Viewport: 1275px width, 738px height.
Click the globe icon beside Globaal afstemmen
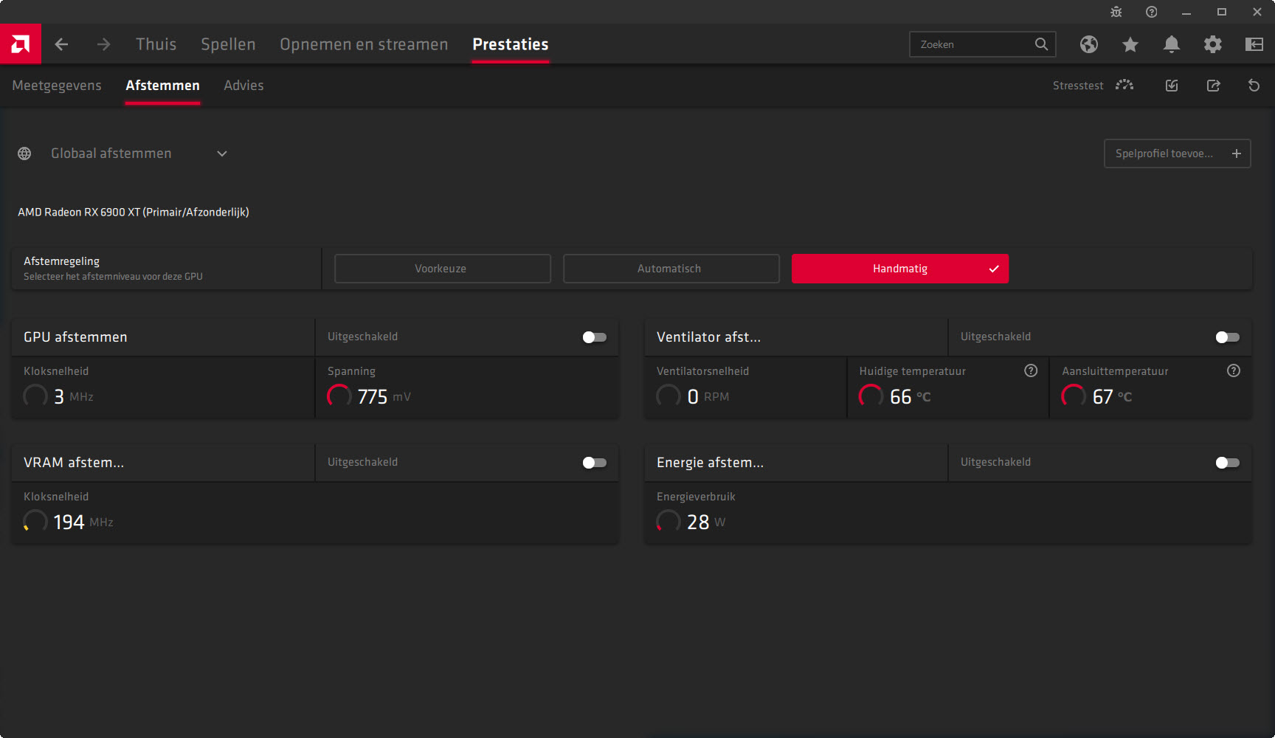pos(24,154)
